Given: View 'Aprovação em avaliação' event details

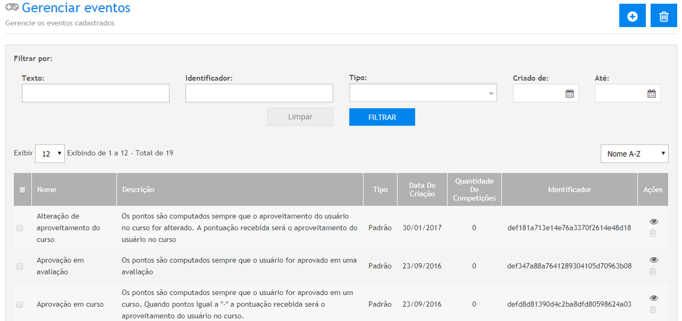Looking at the screenshot, I should (x=654, y=260).
